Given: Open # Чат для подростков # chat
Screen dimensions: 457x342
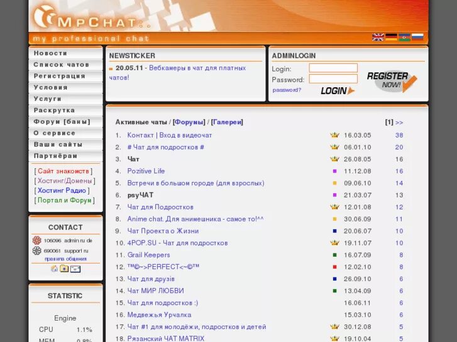Looking at the screenshot, I should pyautogui.click(x=165, y=147).
